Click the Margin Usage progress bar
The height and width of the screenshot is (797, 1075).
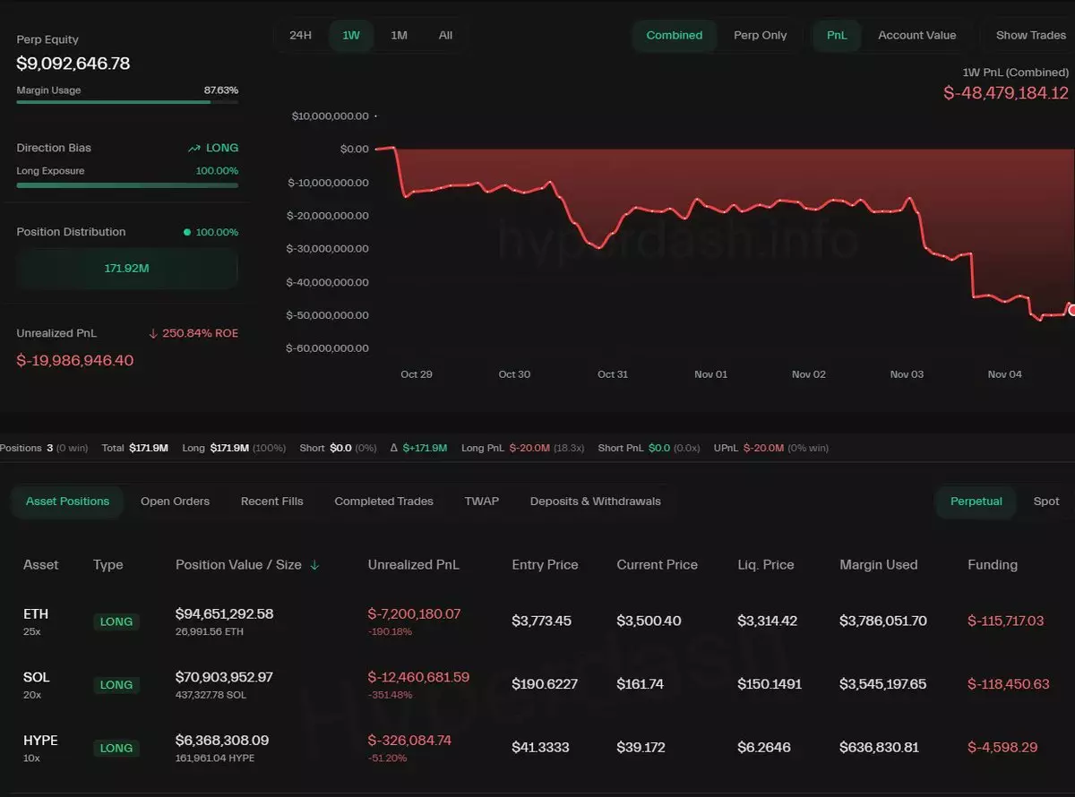(127, 102)
